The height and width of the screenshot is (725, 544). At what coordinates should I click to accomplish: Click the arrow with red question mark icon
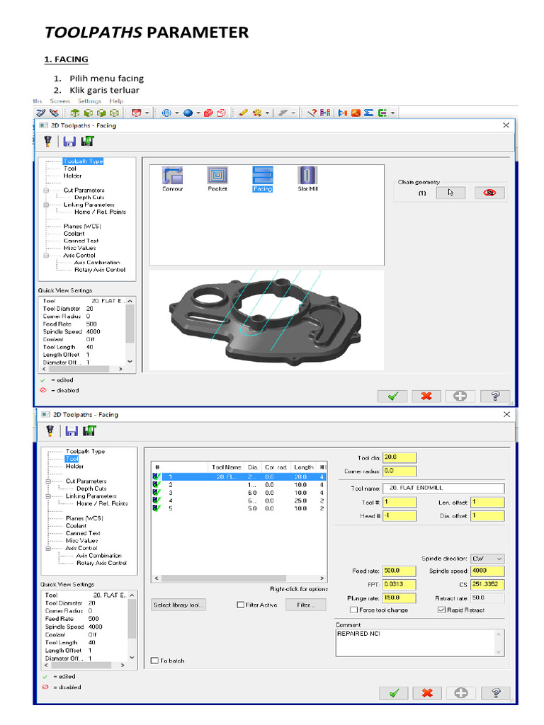coord(312,113)
